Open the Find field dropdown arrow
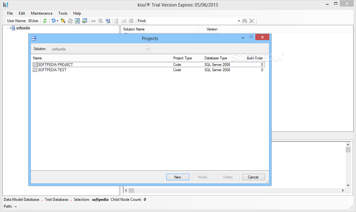The width and height of the screenshot is (356, 212). point(239,21)
